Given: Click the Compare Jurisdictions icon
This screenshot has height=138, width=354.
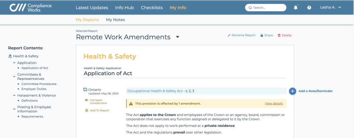Looking at the screenshot, I should point(86,100).
